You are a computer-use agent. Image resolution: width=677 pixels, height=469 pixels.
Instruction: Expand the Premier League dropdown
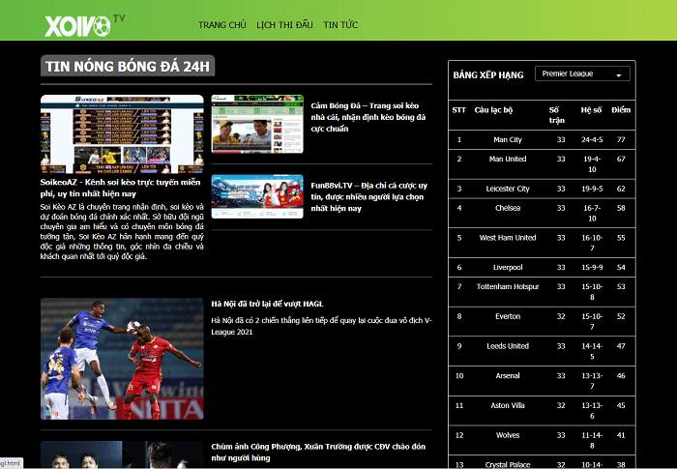[581, 73]
